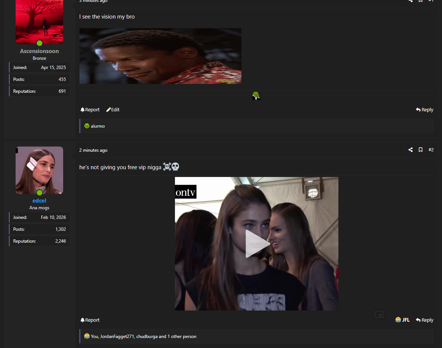Open the edcel username profile link

[39, 201]
